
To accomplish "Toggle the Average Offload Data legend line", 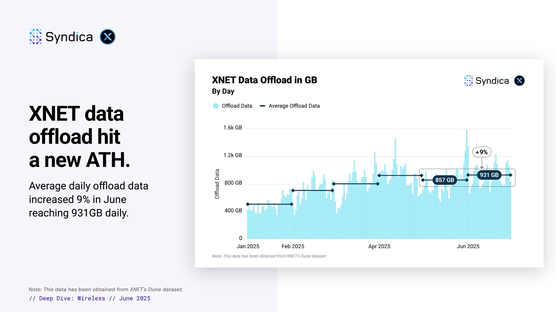I will [x=262, y=106].
